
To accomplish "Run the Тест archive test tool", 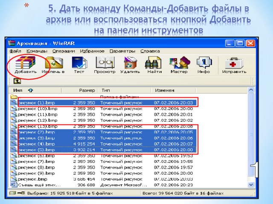I will 79,65.
